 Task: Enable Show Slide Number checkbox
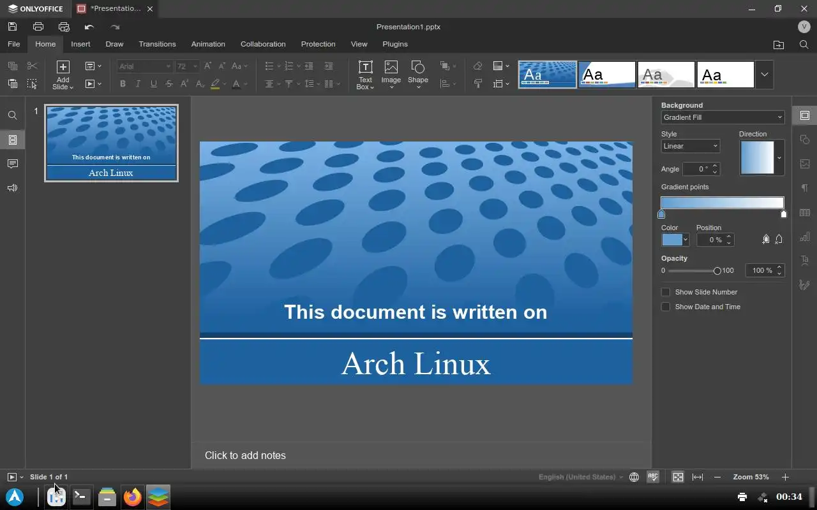point(666,292)
